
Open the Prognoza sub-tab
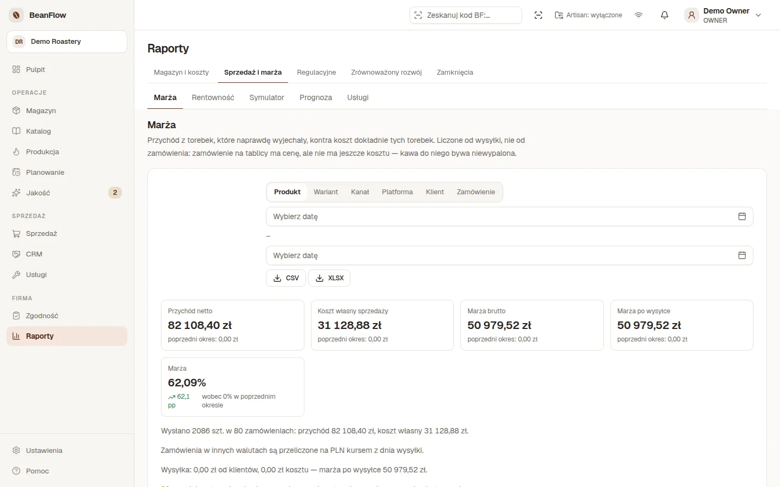(316, 97)
